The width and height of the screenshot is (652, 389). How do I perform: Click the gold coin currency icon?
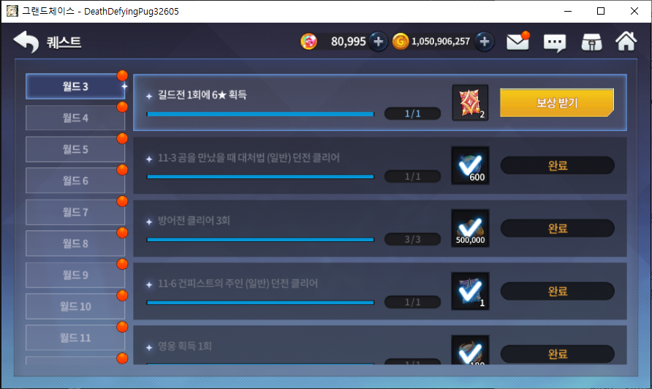point(401,42)
